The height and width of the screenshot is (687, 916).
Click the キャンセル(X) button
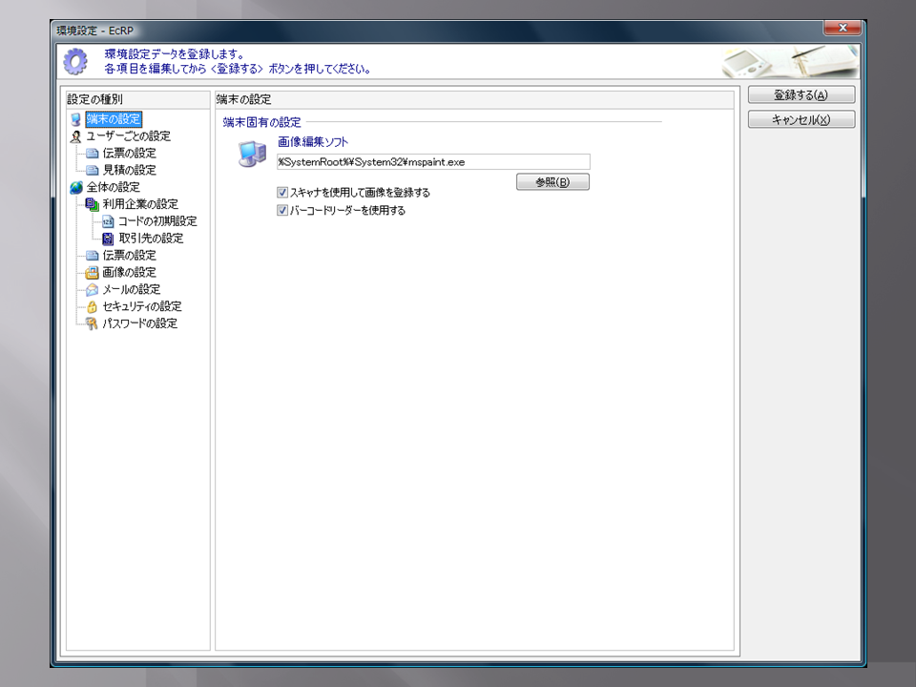point(801,120)
